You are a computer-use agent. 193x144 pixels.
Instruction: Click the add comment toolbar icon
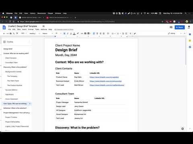point(85,34)
